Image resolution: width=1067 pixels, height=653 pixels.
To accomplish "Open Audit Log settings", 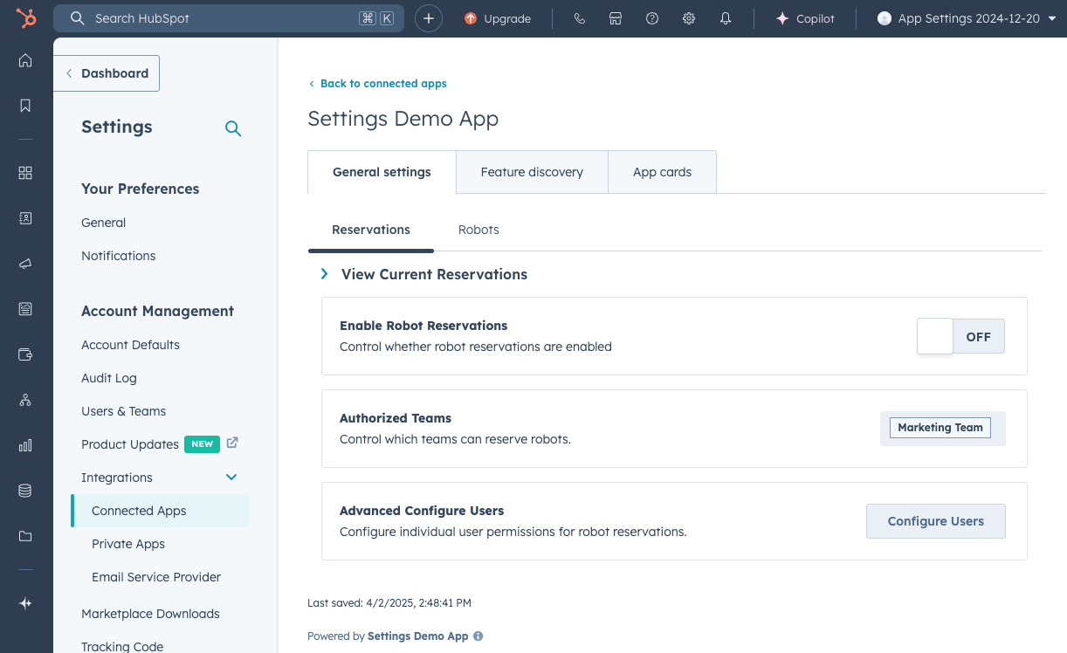I will (x=109, y=378).
